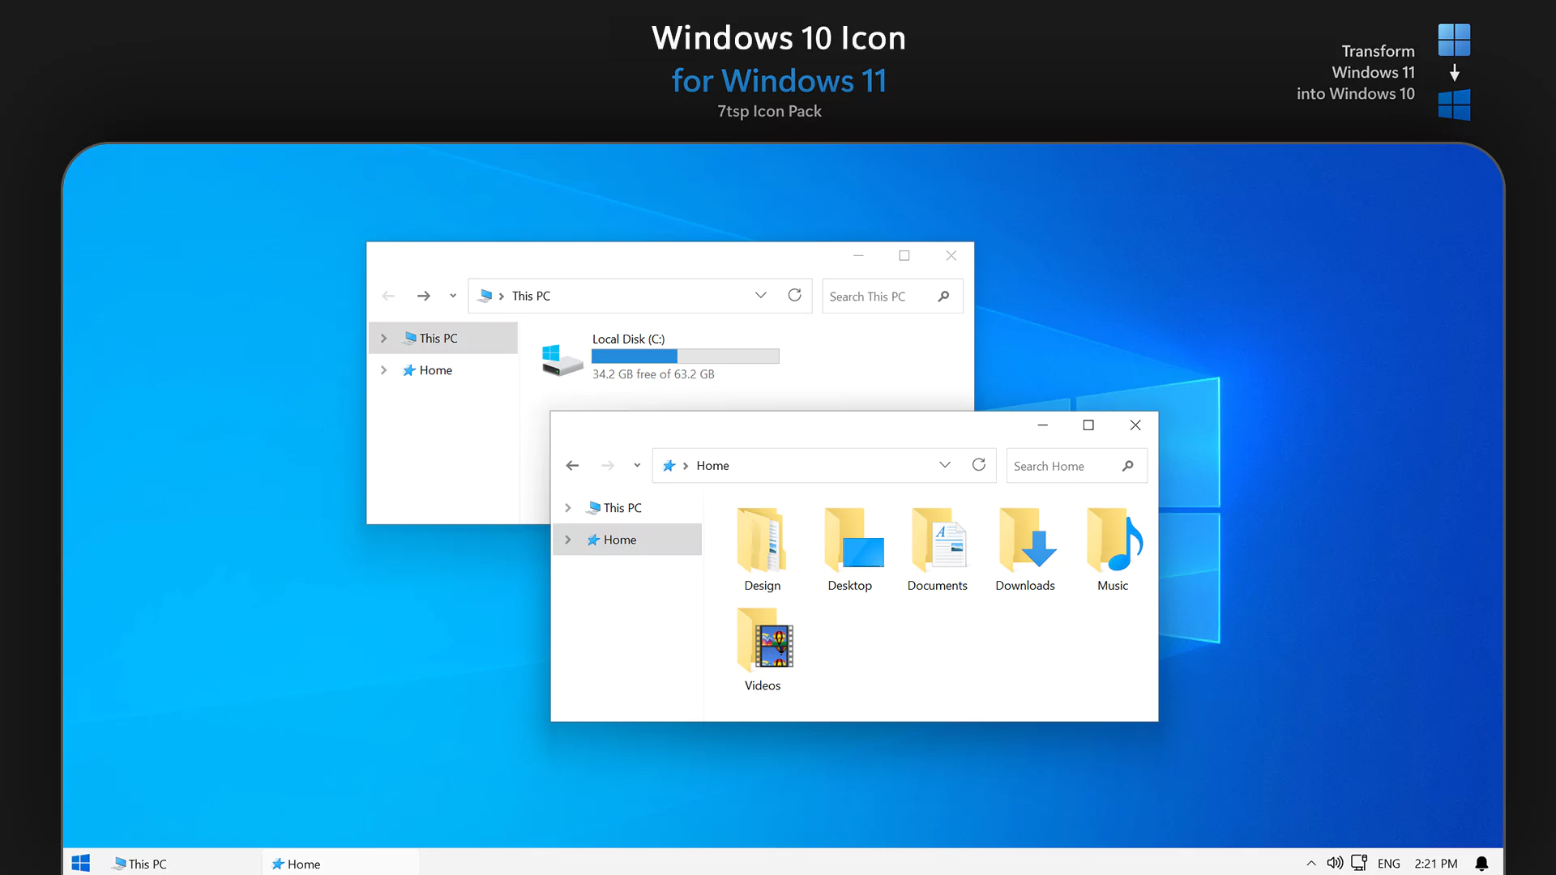Open the Design folder
The height and width of the screenshot is (875, 1556).
(x=761, y=541)
